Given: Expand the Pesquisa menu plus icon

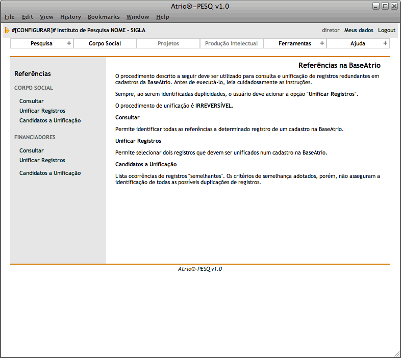Looking at the screenshot, I should click(x=69, y=43).
